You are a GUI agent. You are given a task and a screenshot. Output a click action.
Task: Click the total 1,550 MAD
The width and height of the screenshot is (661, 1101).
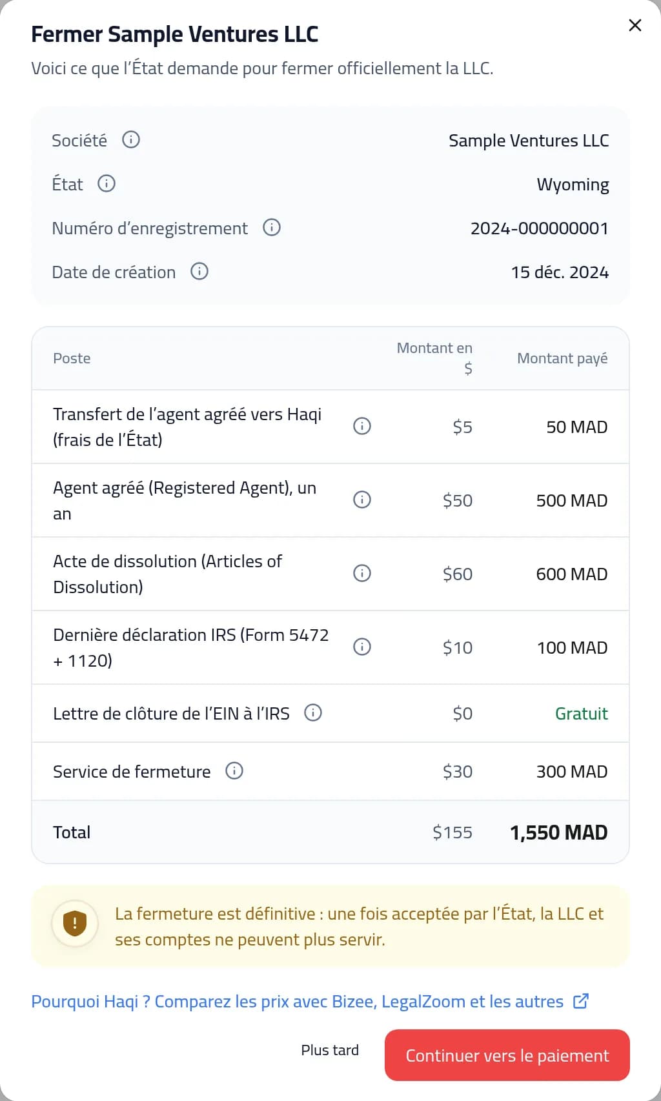pos(559,832)
